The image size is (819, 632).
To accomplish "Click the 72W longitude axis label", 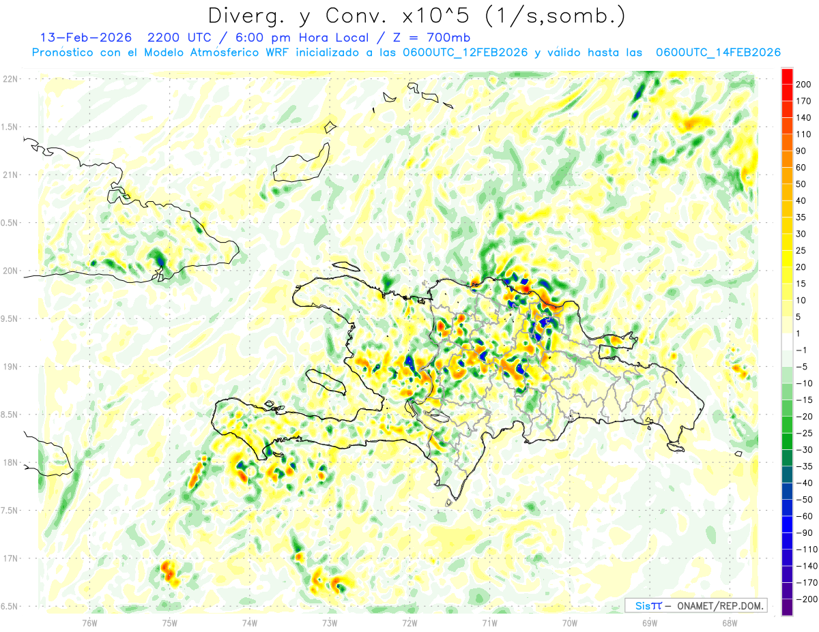I will (409, 623).
